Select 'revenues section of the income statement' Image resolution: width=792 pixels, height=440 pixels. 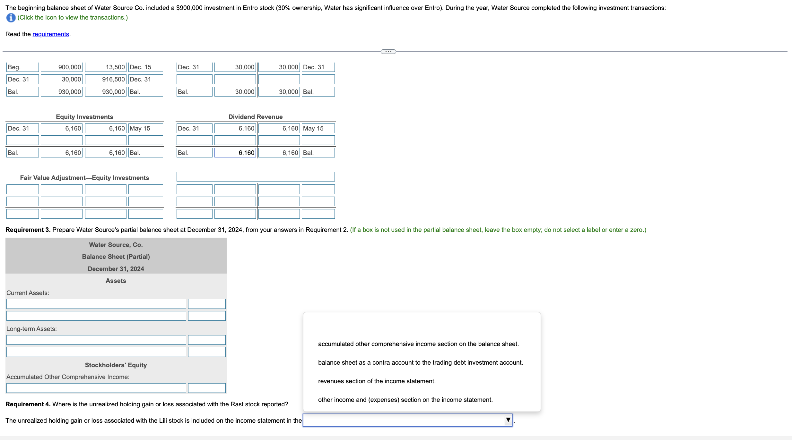(x=377, y=381)
